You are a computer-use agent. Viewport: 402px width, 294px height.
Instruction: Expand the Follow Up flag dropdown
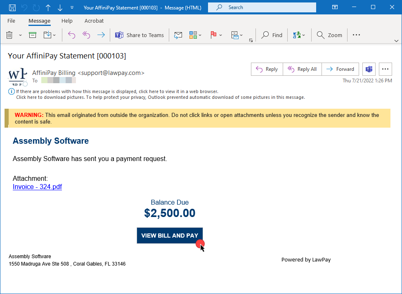click(x=220, y=35)
